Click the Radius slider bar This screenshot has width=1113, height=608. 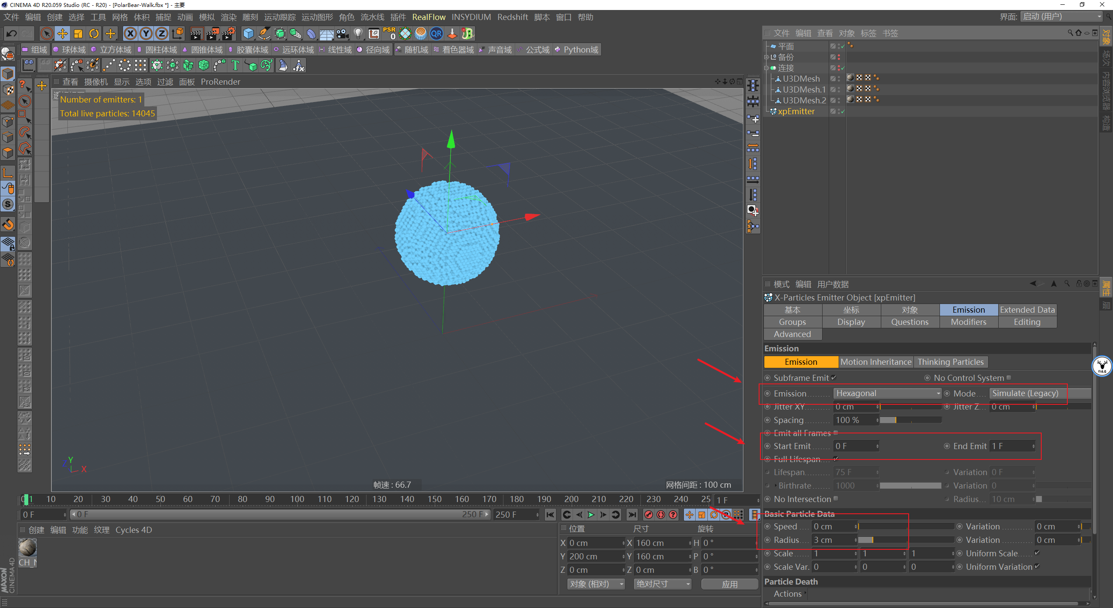(906, 540)
